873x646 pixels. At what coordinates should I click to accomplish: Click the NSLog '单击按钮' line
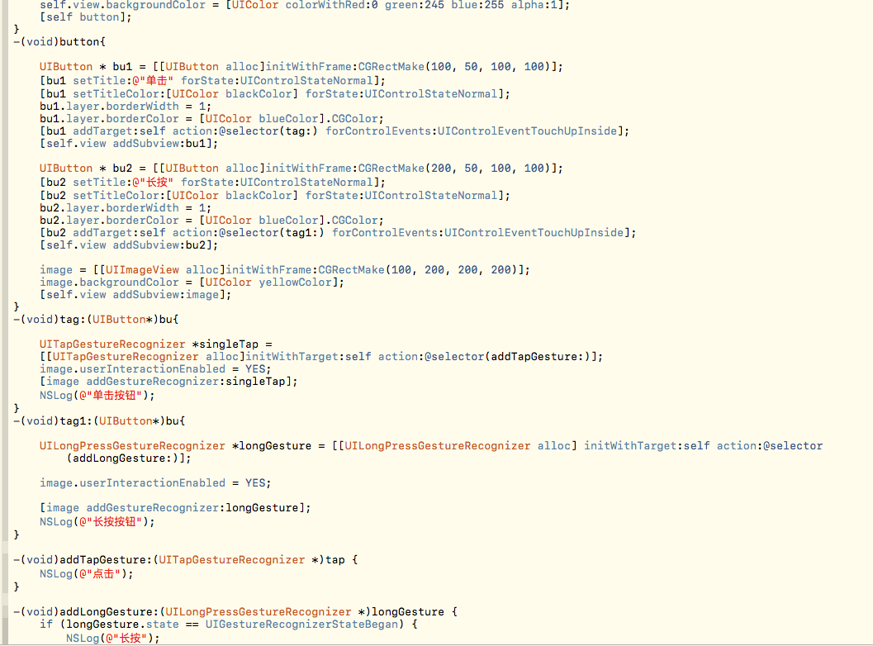coord(97,396)
